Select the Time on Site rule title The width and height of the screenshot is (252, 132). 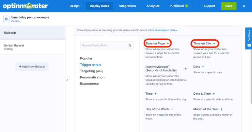pos(202,43)
